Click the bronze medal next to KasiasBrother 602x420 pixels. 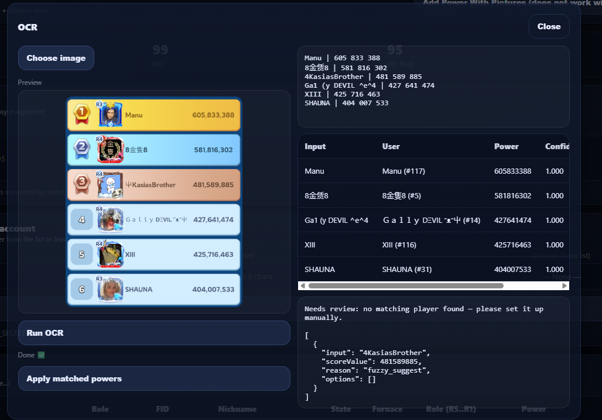pyautogui.click(x=82, y=184)
